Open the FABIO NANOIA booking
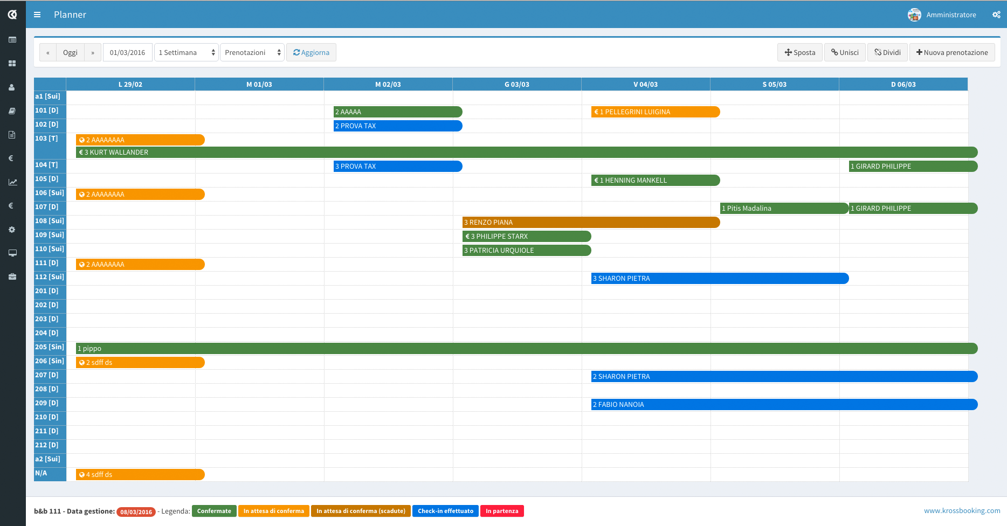 784,404
